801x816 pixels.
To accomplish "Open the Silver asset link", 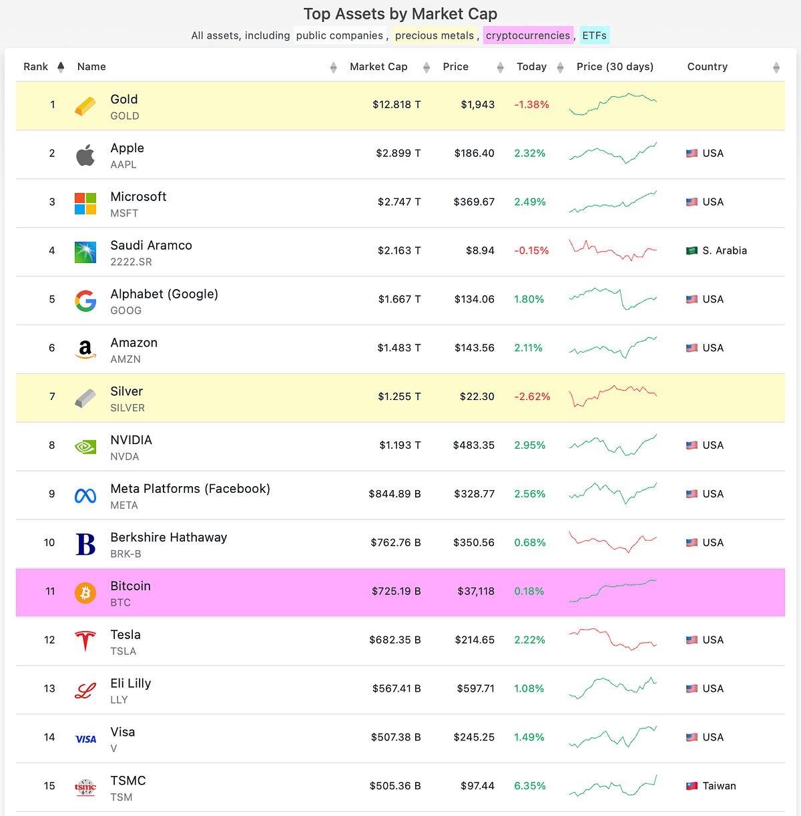I will [126, 392].
